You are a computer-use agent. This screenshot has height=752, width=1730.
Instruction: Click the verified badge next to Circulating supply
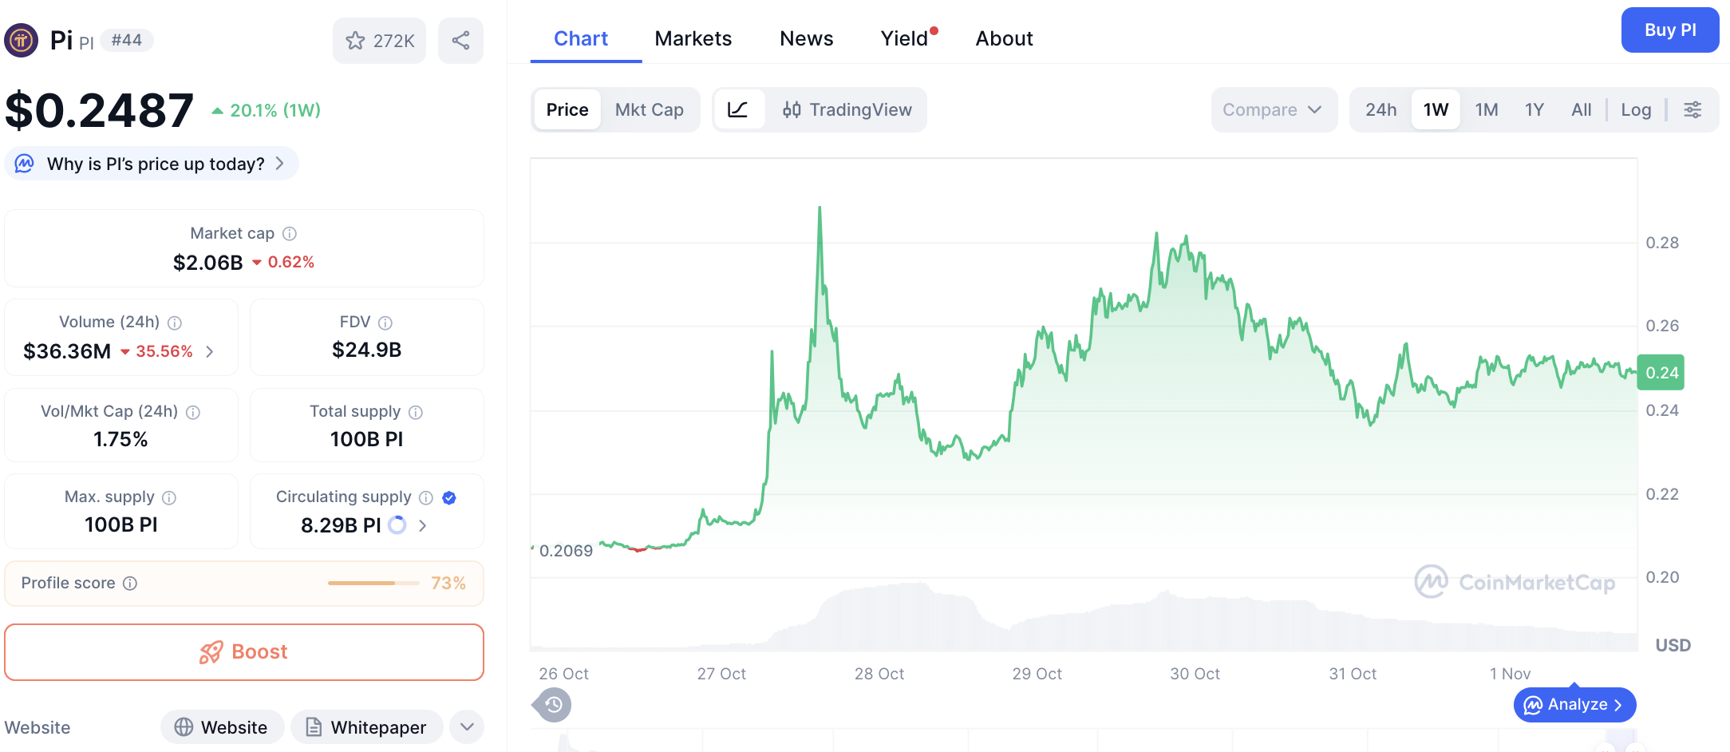[449, 497]
